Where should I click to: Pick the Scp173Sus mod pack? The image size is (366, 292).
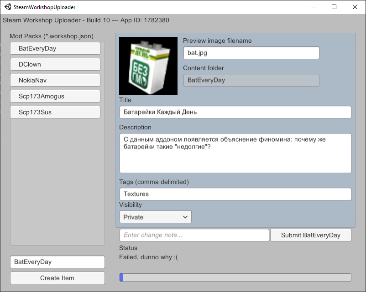[x=55, y=112]
